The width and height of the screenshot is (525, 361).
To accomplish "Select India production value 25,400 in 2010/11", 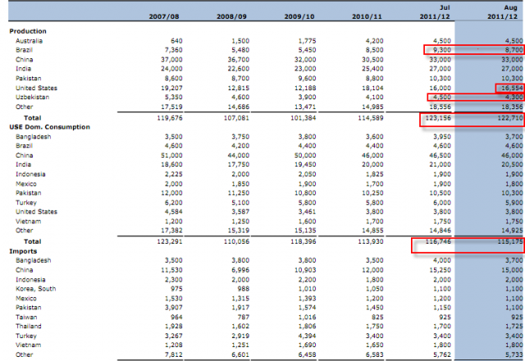I will [372, 69].
